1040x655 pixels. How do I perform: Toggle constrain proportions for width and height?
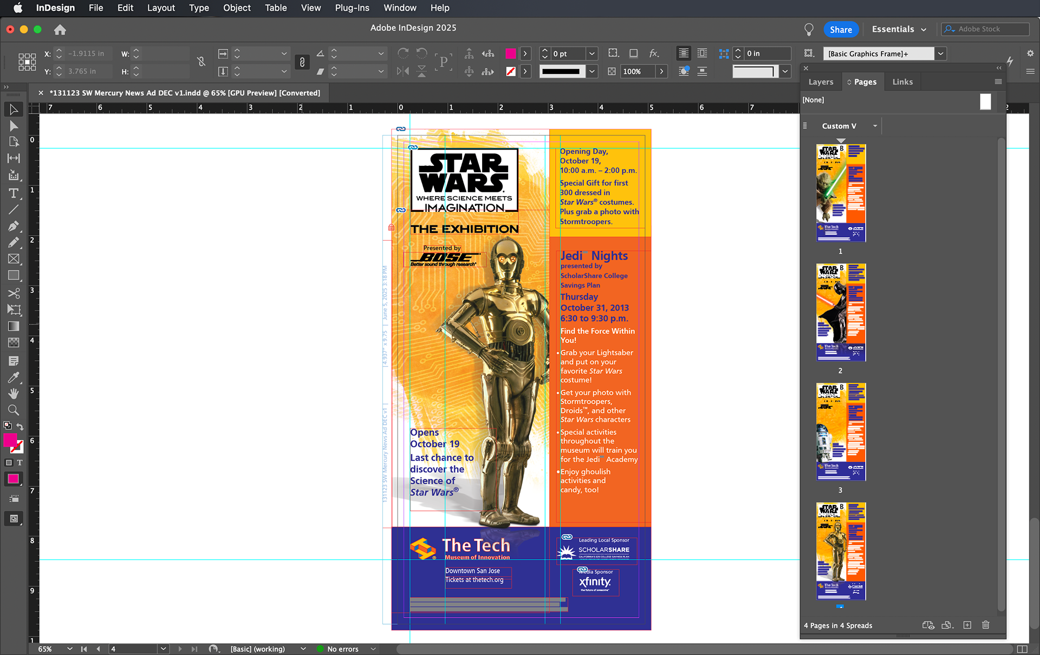(x=201, y=62)
